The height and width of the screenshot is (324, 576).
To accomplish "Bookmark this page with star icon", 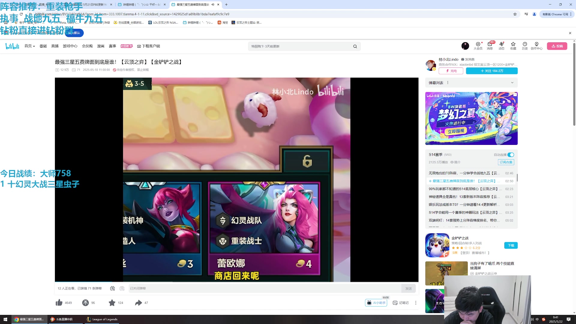I will [x=515, y=14].
